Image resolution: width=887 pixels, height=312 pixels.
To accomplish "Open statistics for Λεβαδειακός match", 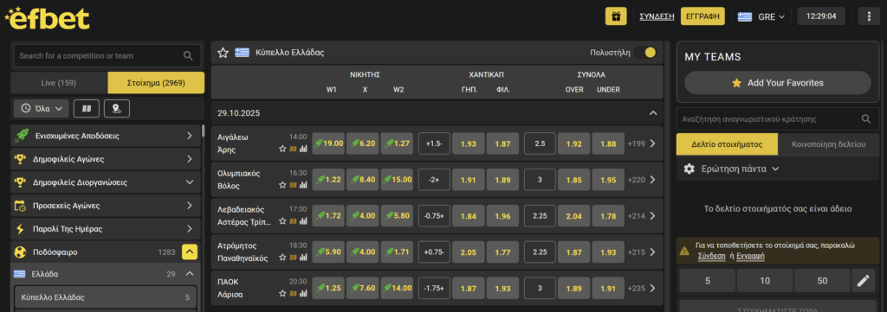I will (x=302, y=222).
